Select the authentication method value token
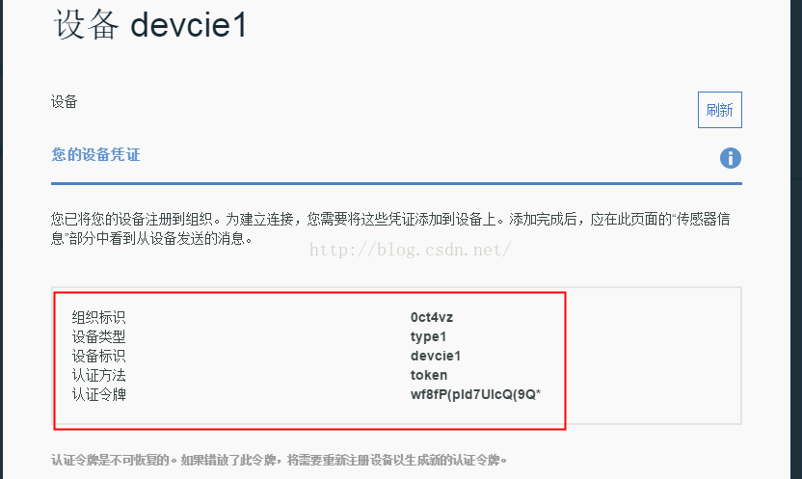The height and width of the screenshot is (479, 802). pos(428,375)
